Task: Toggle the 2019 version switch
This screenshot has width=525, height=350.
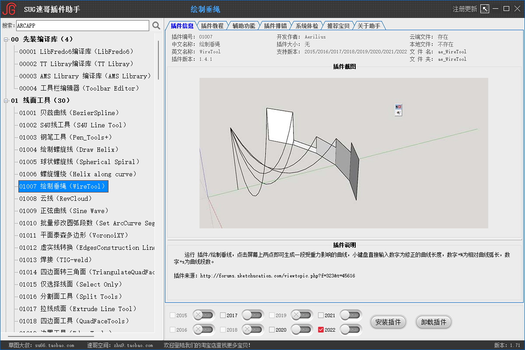Action: point(302,315)
